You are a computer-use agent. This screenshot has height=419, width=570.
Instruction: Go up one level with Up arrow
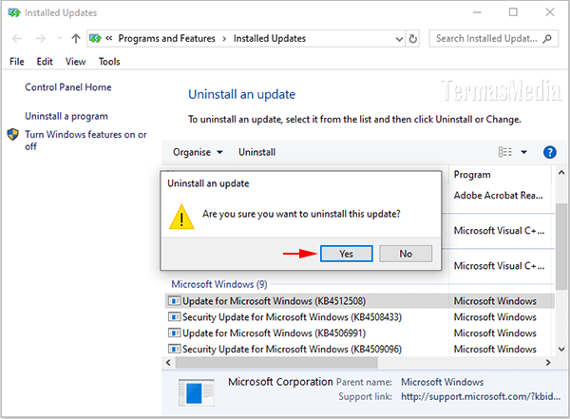[76, 39]
